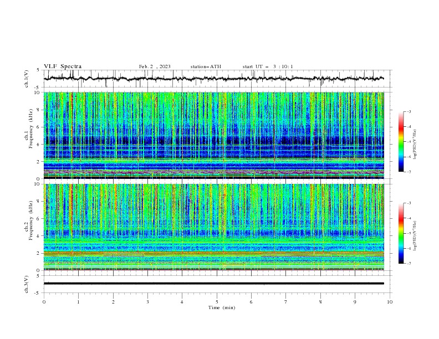Click the "Time (min)" x-axis label

click(222, 307)
